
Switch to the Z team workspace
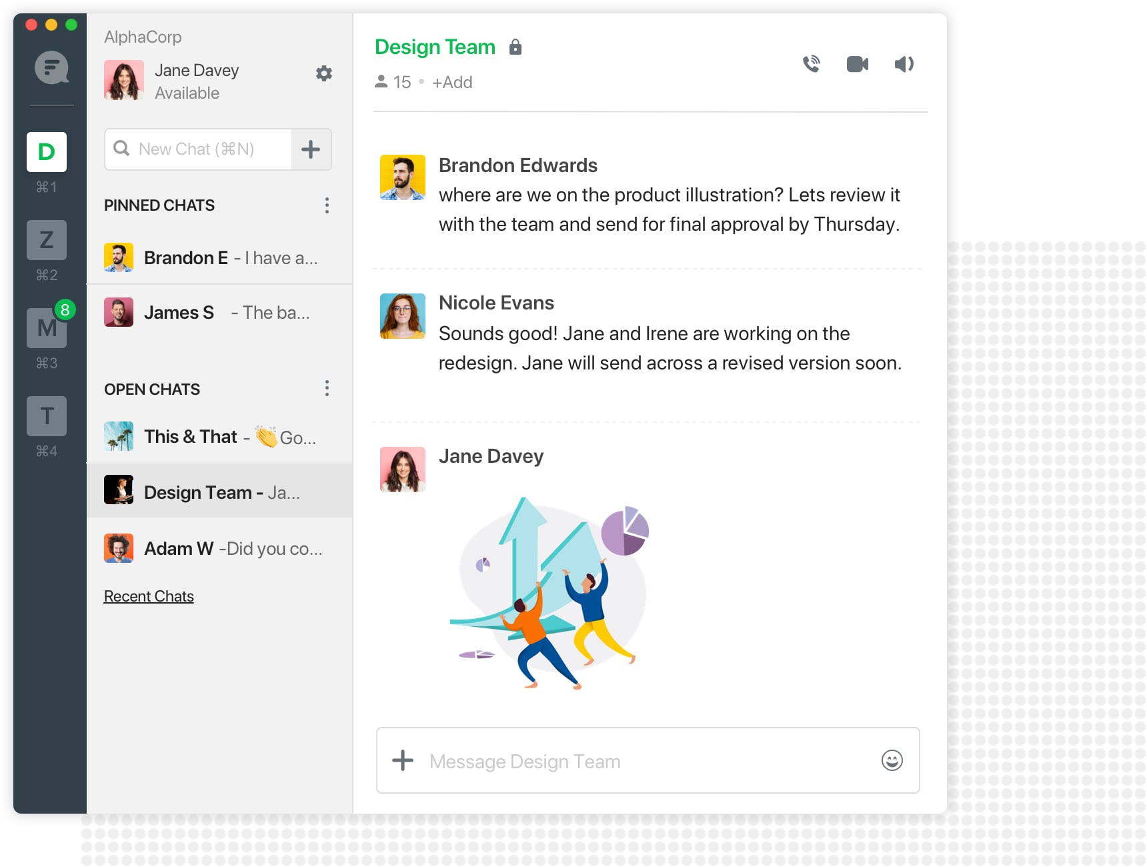(47, 240)
